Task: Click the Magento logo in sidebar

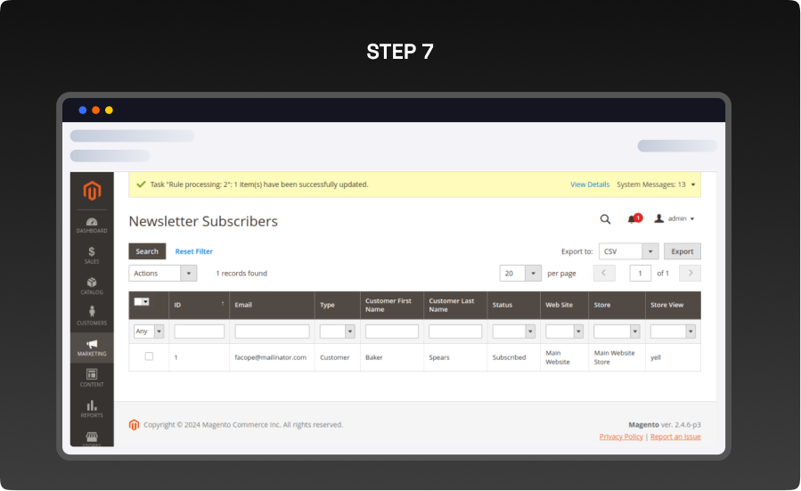Action: [x=92, y=191]
